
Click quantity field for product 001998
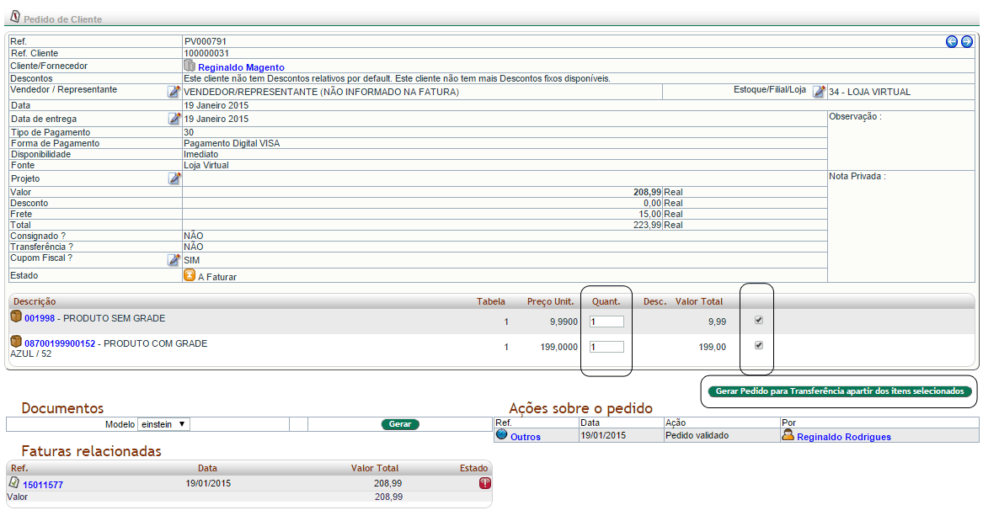click(606, 322)
